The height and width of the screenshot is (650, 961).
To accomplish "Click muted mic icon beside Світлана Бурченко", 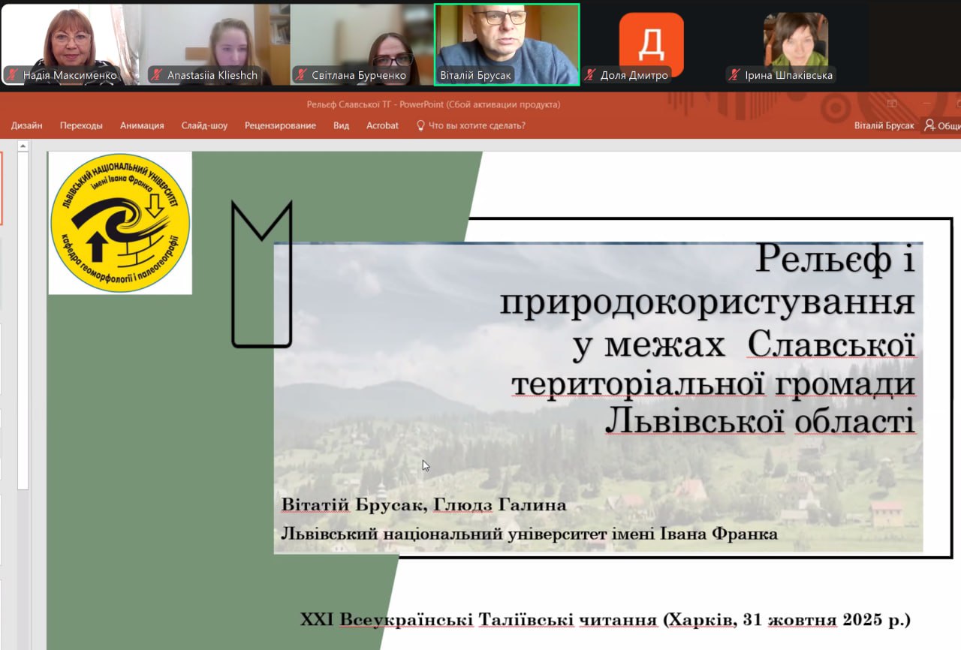I will [x=301, y=75].
